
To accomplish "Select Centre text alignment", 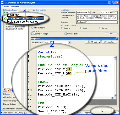I will 100,28.
